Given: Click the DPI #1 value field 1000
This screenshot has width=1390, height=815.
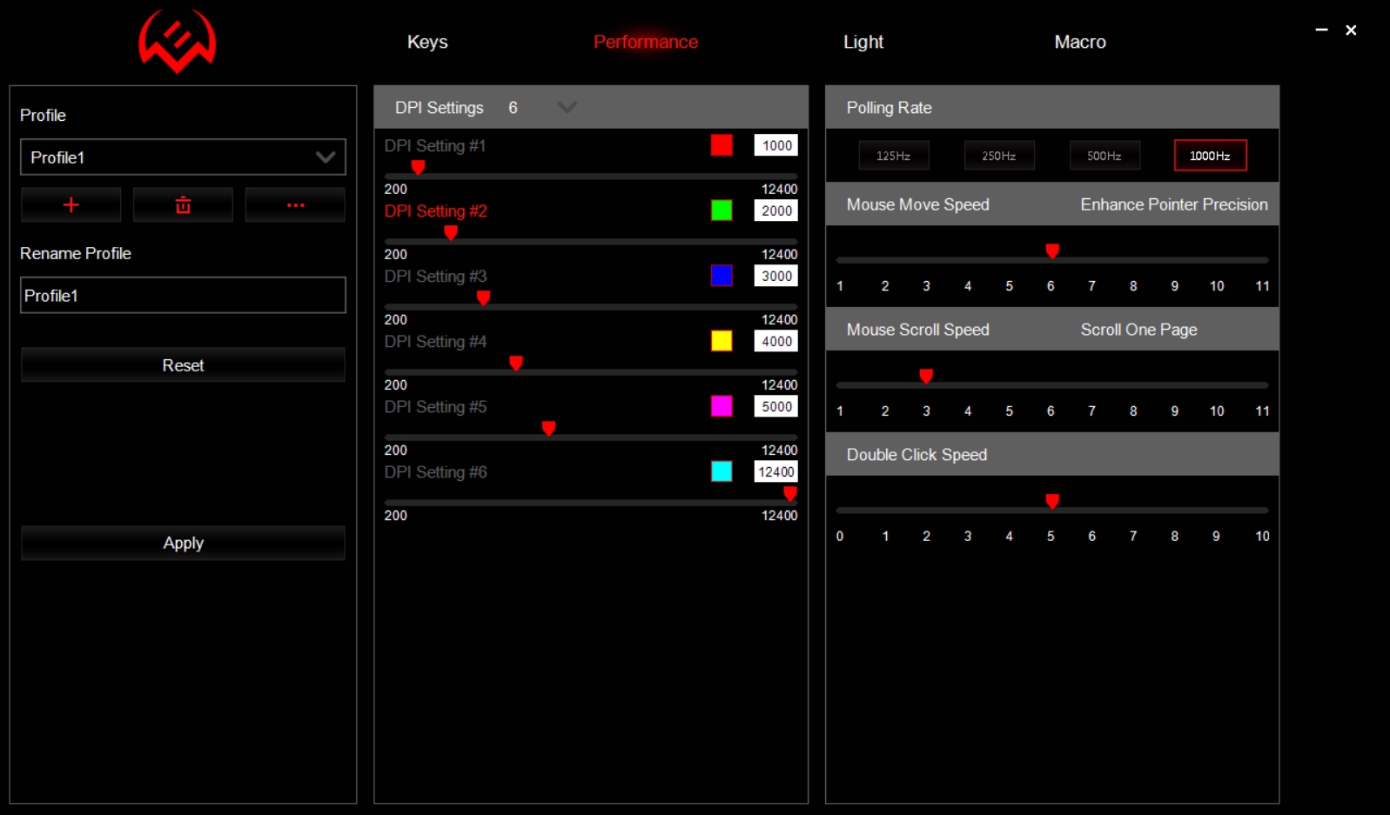Looking at the screenshot, I should 776,145.
